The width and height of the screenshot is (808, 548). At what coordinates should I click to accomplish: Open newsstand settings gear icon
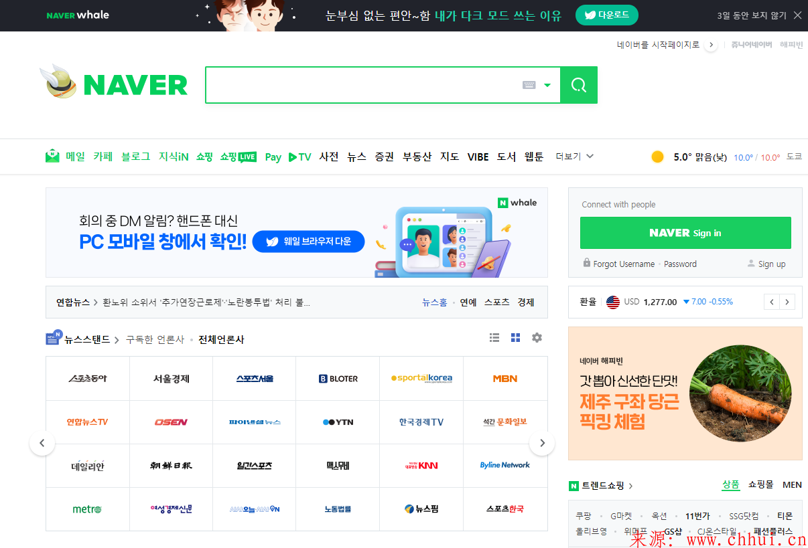[537, 338]
